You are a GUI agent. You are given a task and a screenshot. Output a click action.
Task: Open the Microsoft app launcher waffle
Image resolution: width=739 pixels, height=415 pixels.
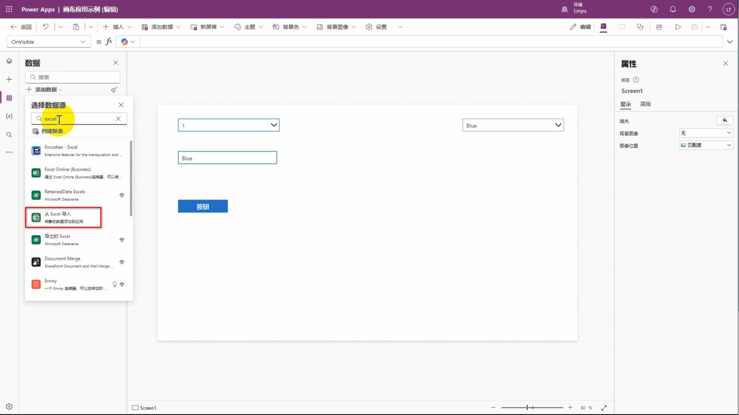[9, 9]
